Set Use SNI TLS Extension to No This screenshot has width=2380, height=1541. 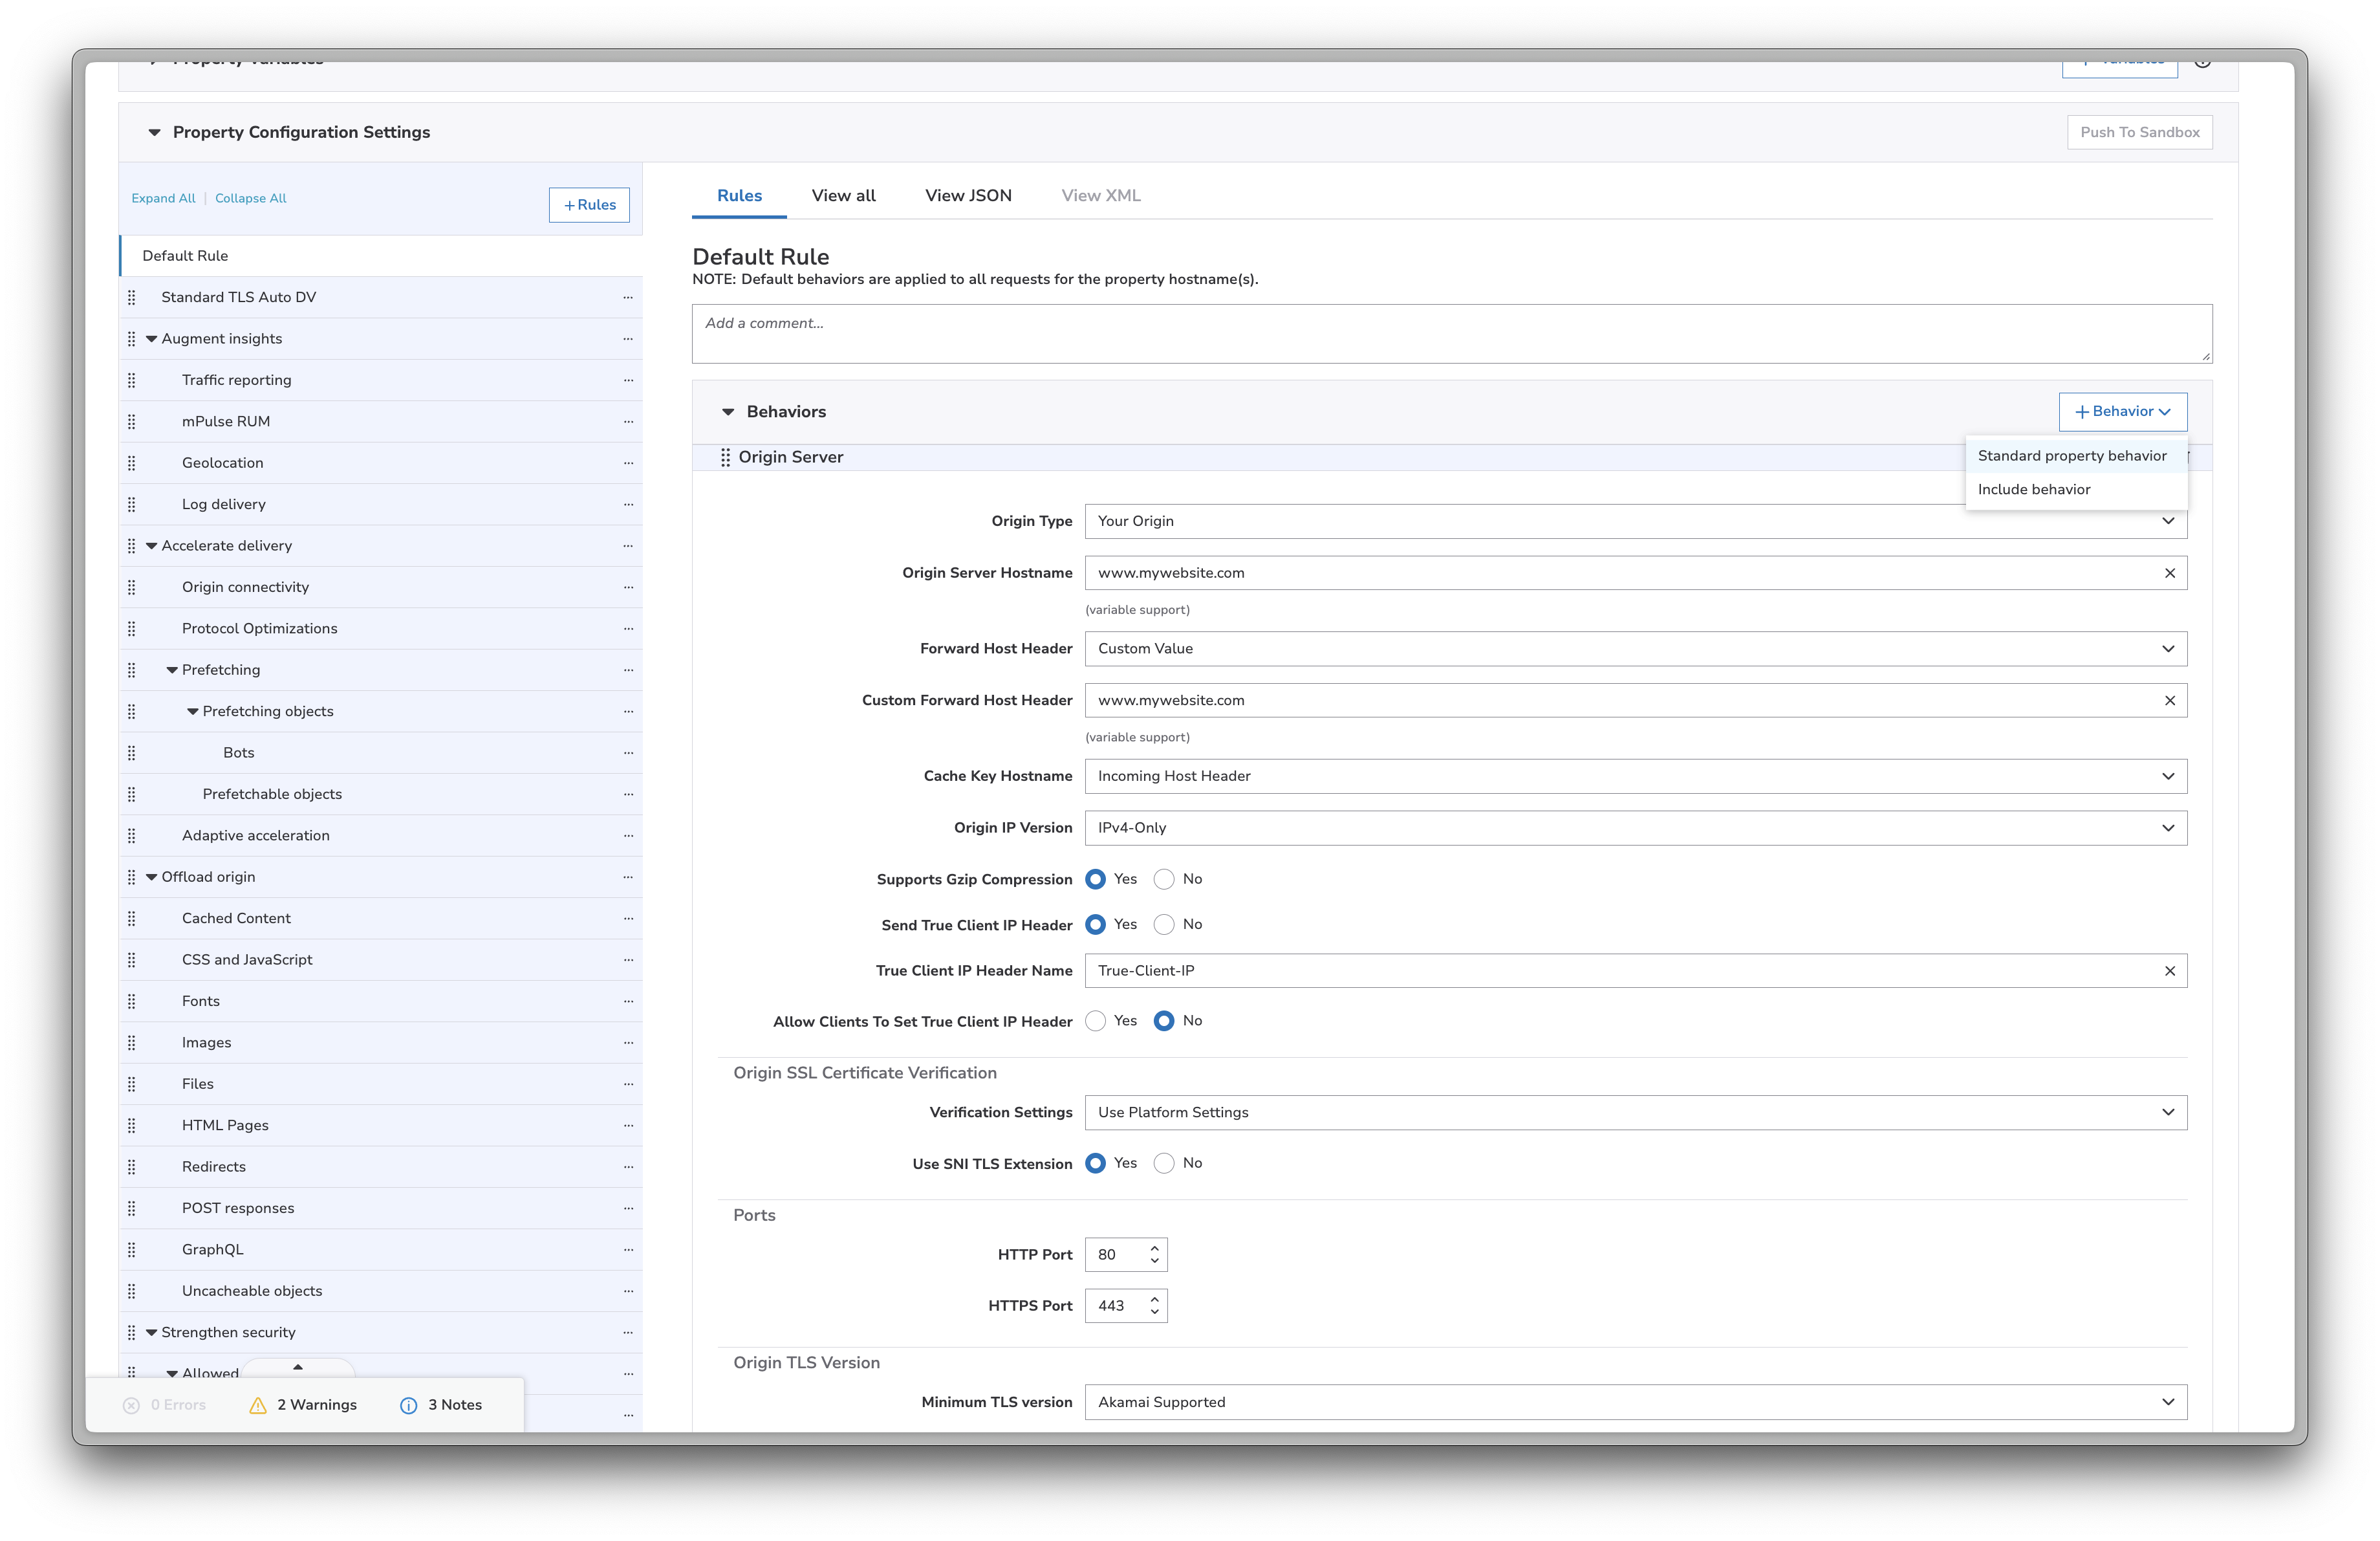(1164, 1163)
